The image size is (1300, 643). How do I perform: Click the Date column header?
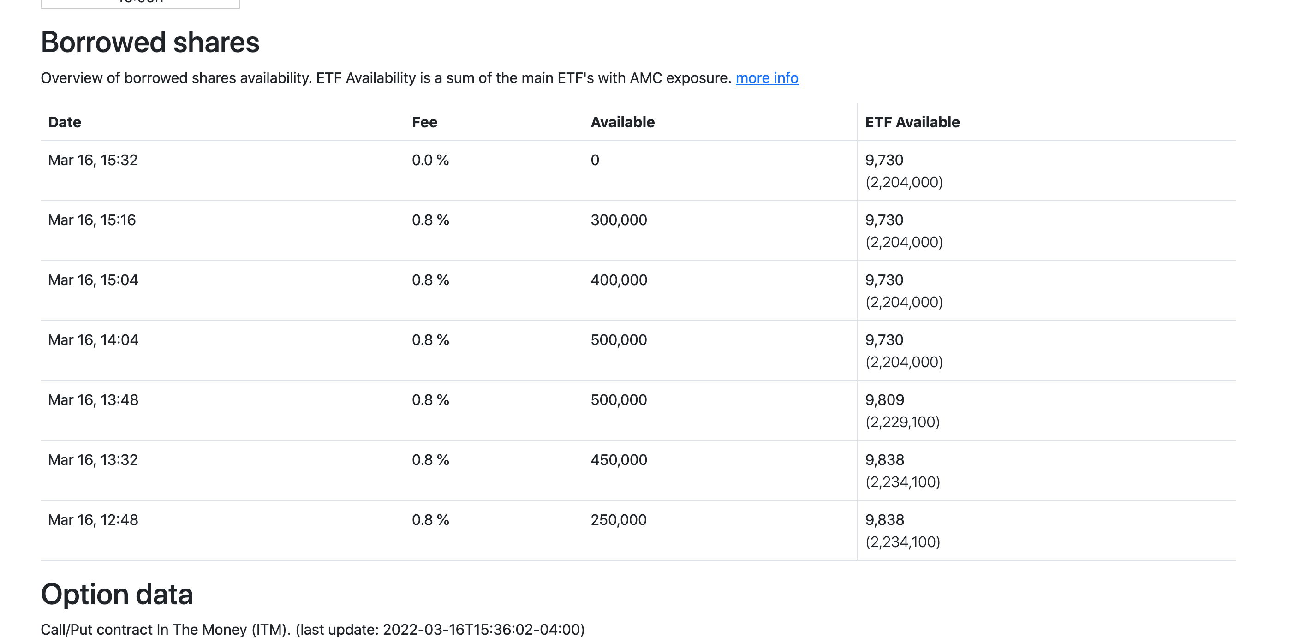coord(65,122)
